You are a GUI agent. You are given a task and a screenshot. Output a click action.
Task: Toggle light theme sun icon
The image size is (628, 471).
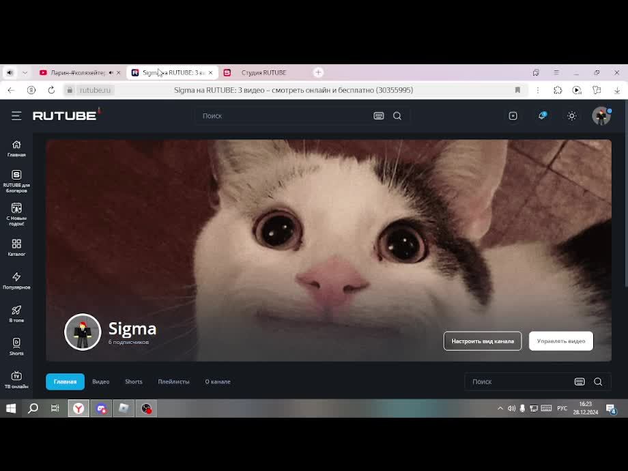point(571,116)
